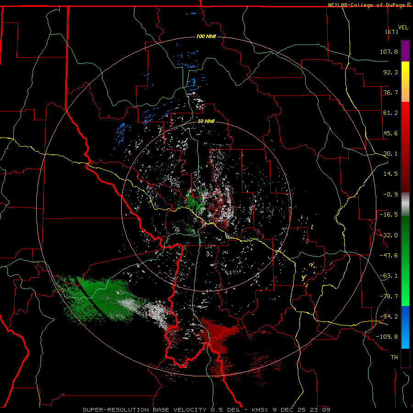The image size is (413, 413).
Task: Click the -32.0 legend value
Action: pos(389,235)
